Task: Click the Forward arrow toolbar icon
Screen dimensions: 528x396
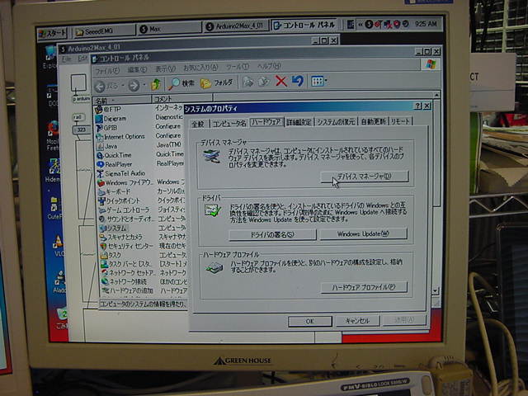Action: pyautogui.click(x=134, y=86)
